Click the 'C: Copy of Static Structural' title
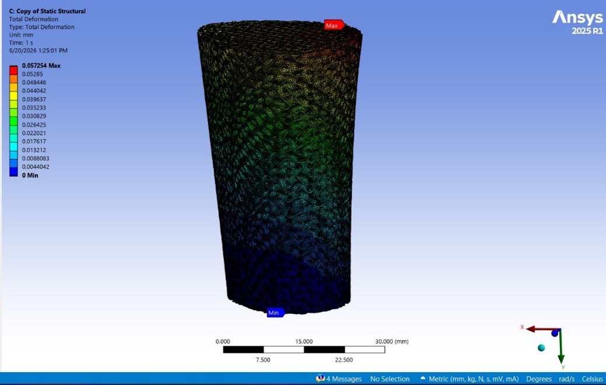606x385 pixels. [x=47, y=11]
